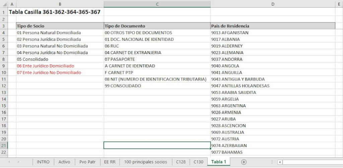
Task: Click the horizontal scrollbar left arrow
Action: 280,162
